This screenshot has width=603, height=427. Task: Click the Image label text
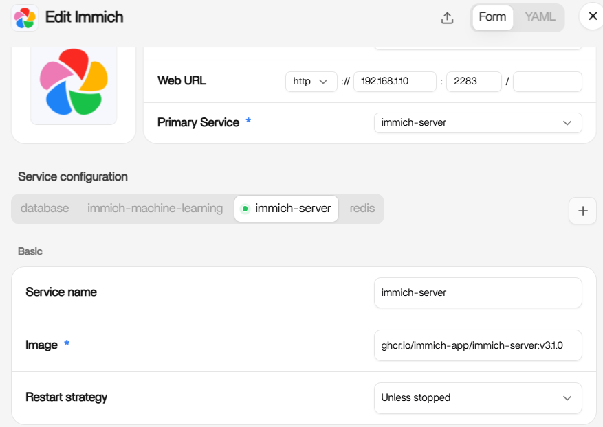click(x=41, y=345)
